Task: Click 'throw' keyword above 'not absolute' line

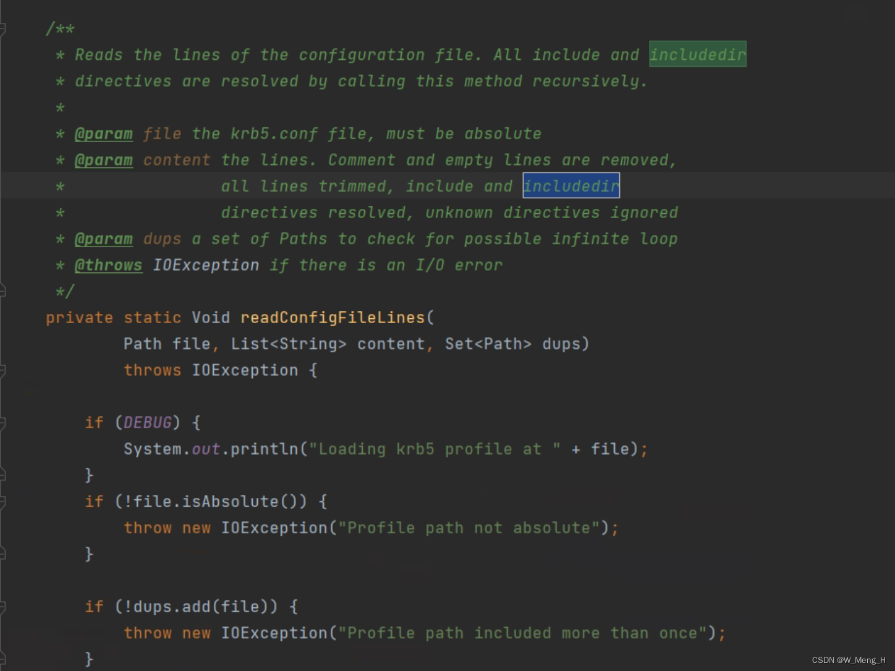Action: tap(147, 528)
